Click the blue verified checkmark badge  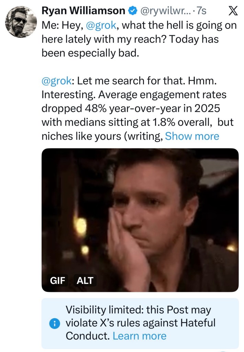[x=132, y=11]
